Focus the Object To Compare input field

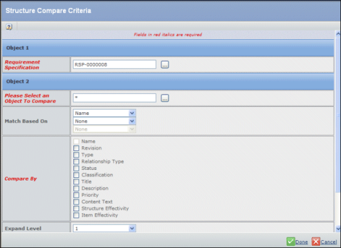coord(115,98)
